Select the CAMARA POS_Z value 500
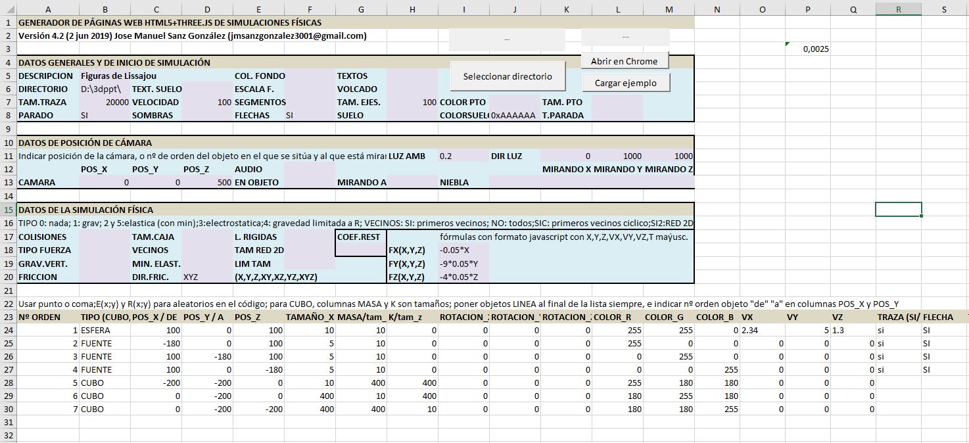Screen dimensions: 969x443 (x=208, y=182)
